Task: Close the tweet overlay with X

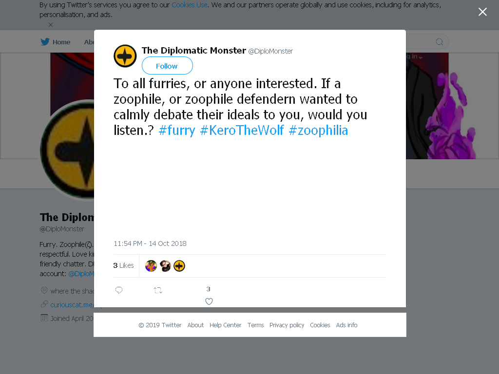Action: point(482,12)
